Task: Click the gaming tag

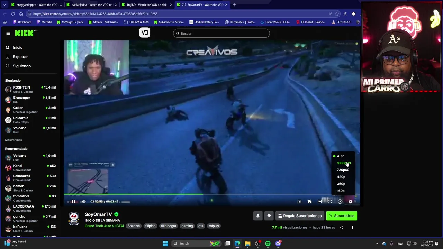Action: click(187, 226)
